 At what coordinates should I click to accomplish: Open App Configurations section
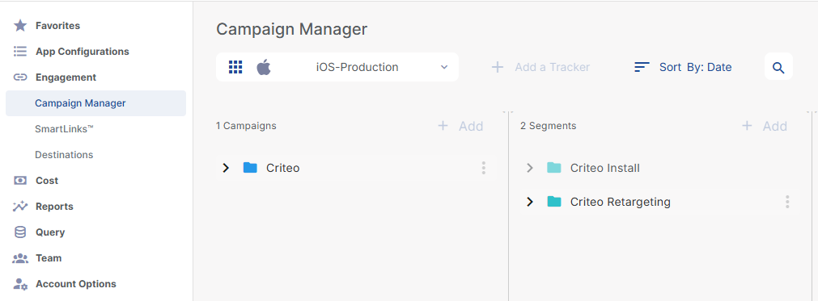83,52
